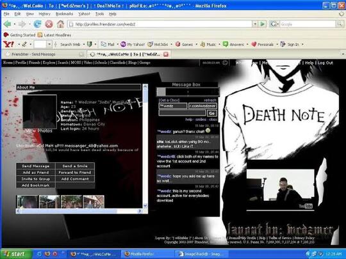
Task: Click the About Me horizontal scrollbar
Action: coord(79,211)
